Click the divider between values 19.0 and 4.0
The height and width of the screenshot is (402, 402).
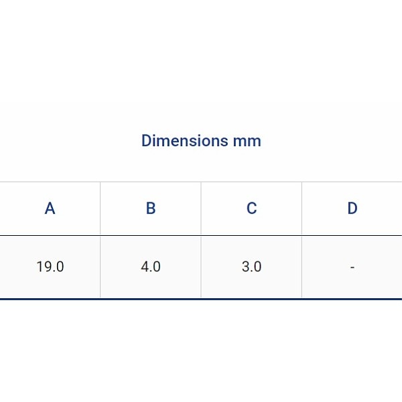click(x=100, y=267)
